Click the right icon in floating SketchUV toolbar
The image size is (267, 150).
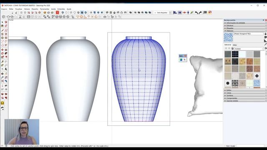[x=184, y=60]
